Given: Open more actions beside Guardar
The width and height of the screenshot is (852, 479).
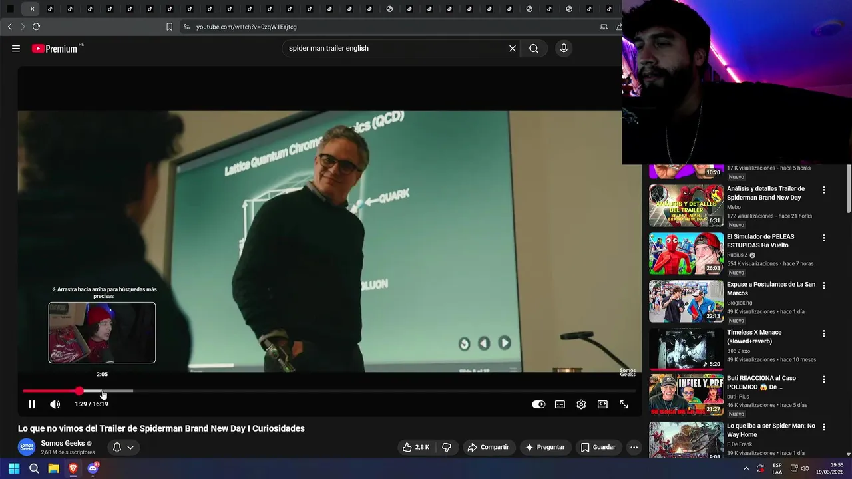Looking at the screenshot, I should tap(634, 447).
